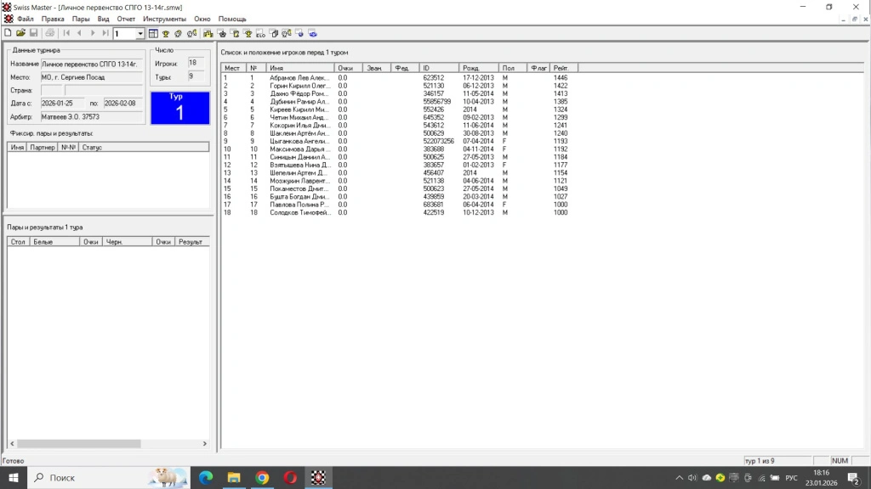Select player Абрамов Лев in the list

[299, 77]
